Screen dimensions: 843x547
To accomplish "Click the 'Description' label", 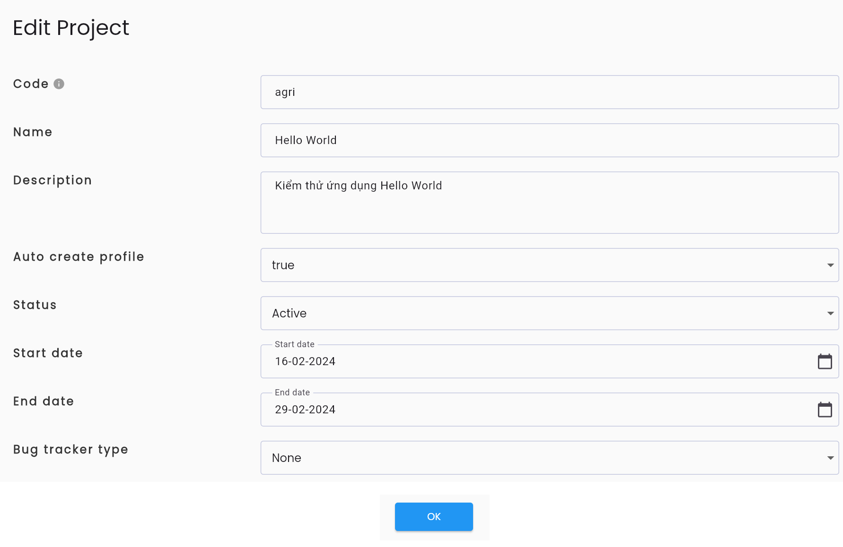I will (x=53, y=180).
